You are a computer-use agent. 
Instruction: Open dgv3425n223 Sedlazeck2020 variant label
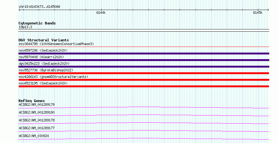click(44, 64)
